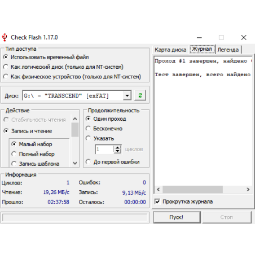
Task: Click log line 'Тест завершен, всего найдено'
Action: [203, 74]
